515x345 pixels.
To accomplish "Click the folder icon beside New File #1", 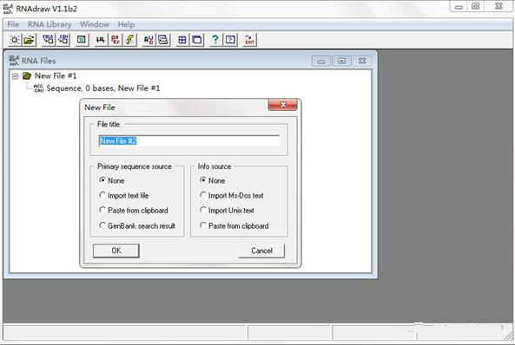I will 27,76.
